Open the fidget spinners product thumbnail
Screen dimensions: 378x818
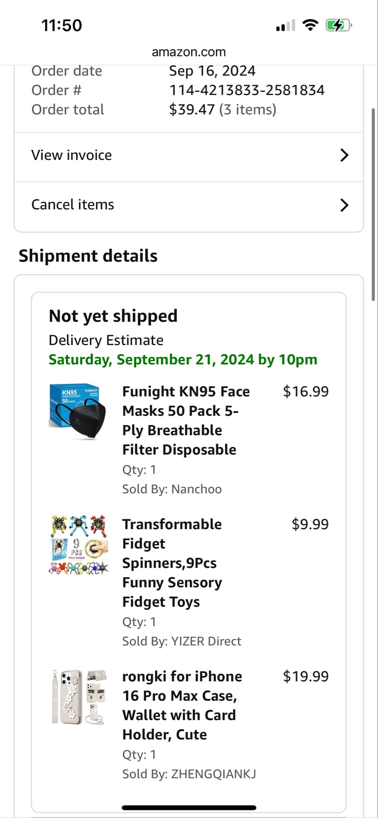[x=78, y=545]
